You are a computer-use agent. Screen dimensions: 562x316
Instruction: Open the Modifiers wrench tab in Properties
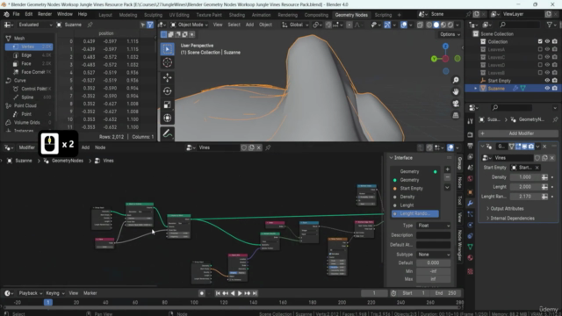click(471, 203)
